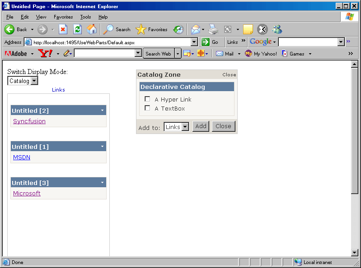Viewport: 361px width, 268px height.
Task: Check the 'A TextBox' checkbox
Action: [147, 108]
